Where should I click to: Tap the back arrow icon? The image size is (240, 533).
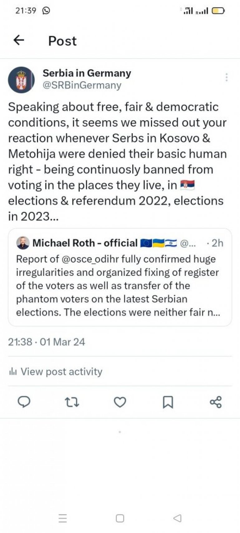click(19, 40)
